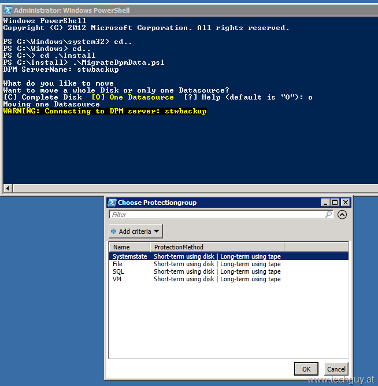The height and width of the screenshot is (386, 378).
Task: Dismiss the dialog with the Cancel button
Action: pos(336,369)
